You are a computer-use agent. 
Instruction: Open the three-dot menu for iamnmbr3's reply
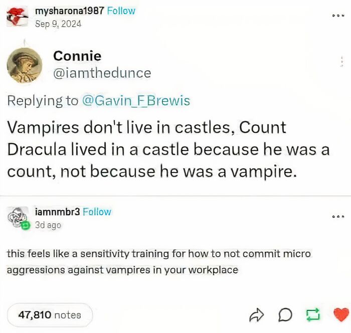pos(338,217)
